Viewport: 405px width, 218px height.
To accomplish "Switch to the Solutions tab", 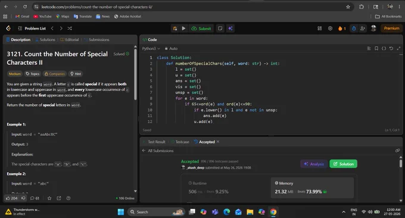I will (x=45, y=40).
